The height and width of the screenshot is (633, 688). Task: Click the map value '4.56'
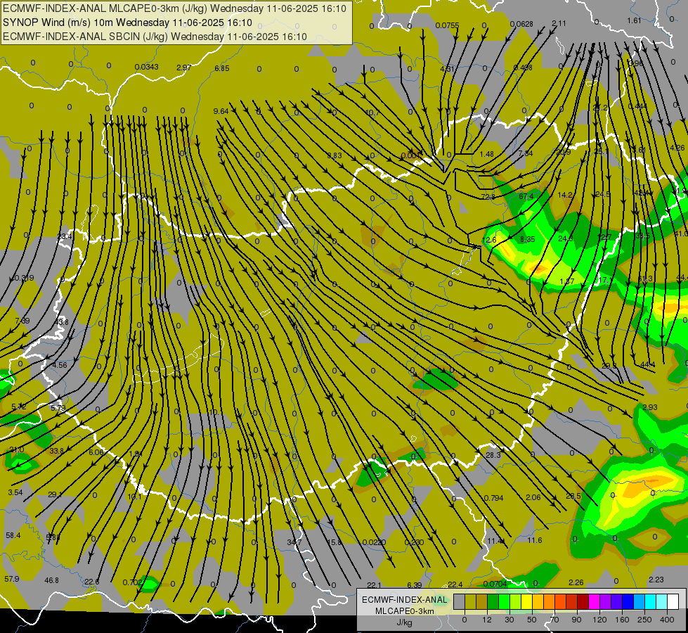59,365
